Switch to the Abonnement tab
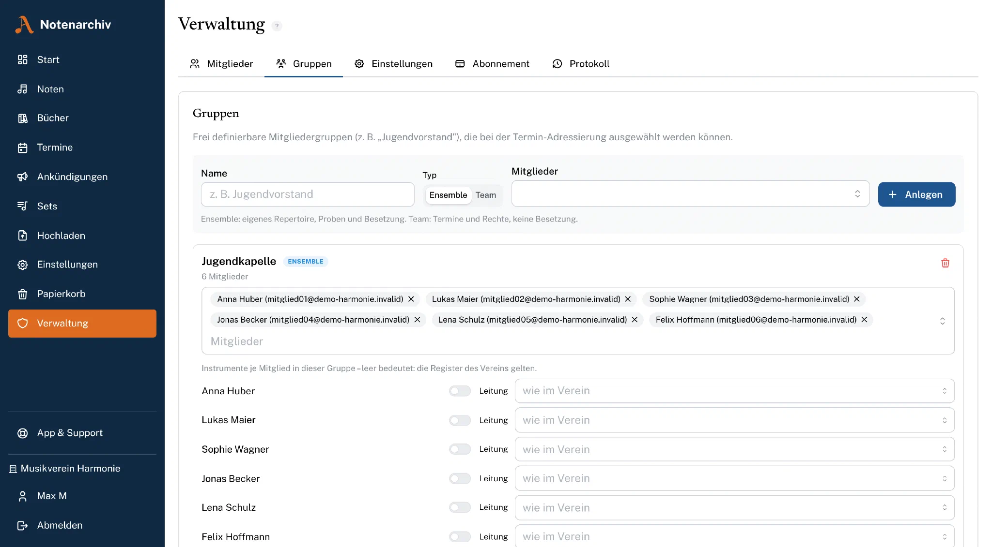 coord(492,64)
